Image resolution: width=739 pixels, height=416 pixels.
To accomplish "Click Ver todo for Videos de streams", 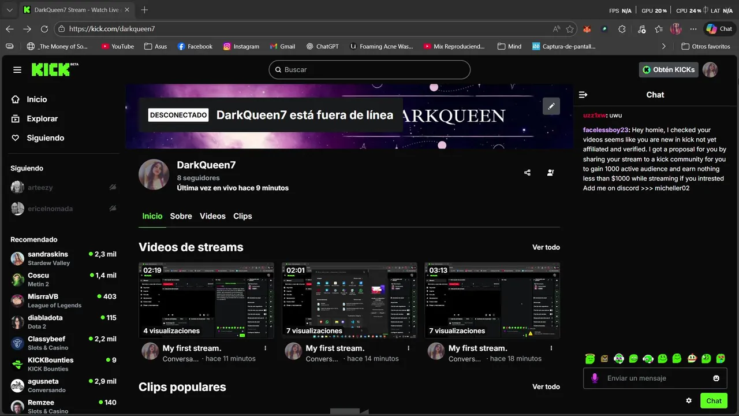I will [546, 247].
